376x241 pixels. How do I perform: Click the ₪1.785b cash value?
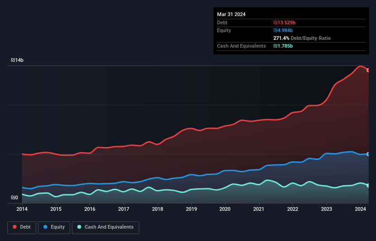point(283,46)
